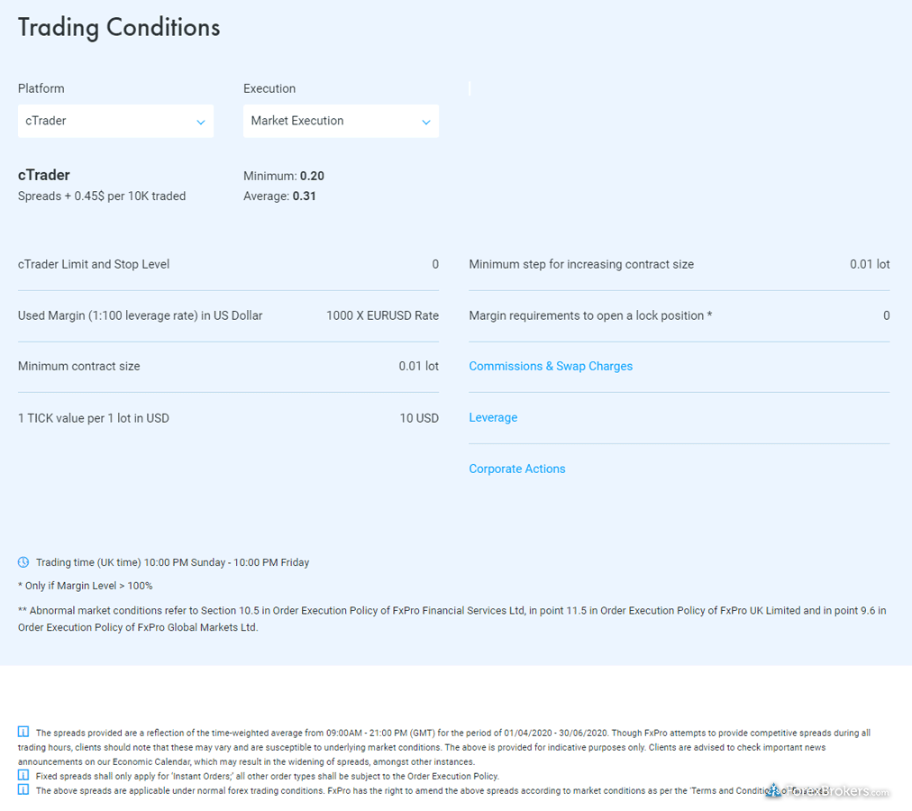
Task: Click the '1 TICK value per 1 lot in USD' label
Action: [x=94, y=418]
